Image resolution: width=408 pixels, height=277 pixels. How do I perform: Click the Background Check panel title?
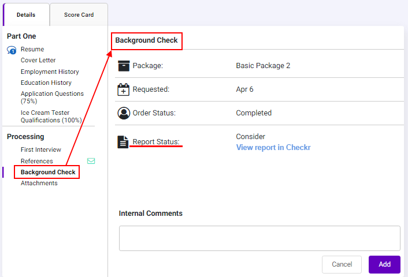(x=146, y=40)
